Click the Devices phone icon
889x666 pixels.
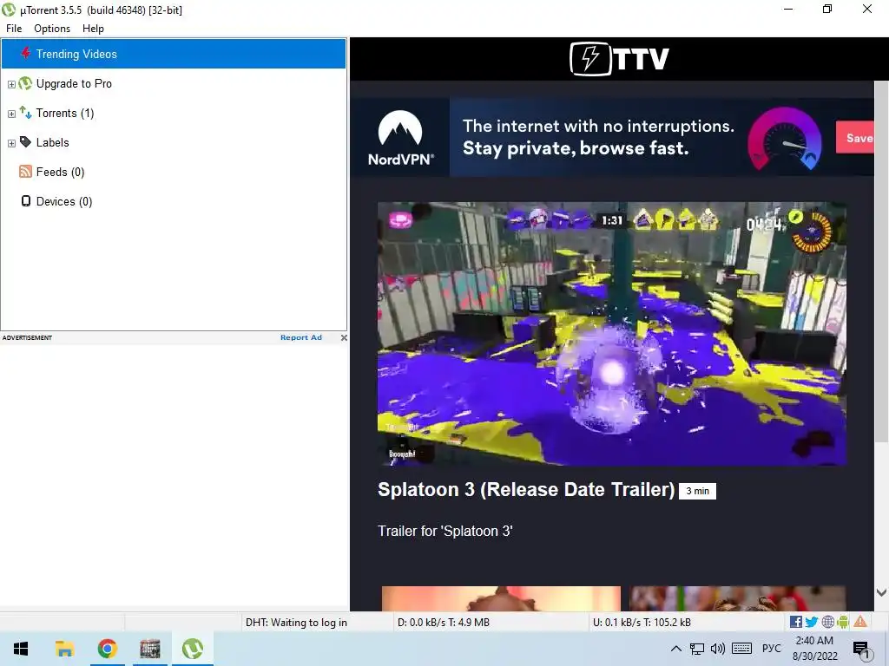click(25, 201)
